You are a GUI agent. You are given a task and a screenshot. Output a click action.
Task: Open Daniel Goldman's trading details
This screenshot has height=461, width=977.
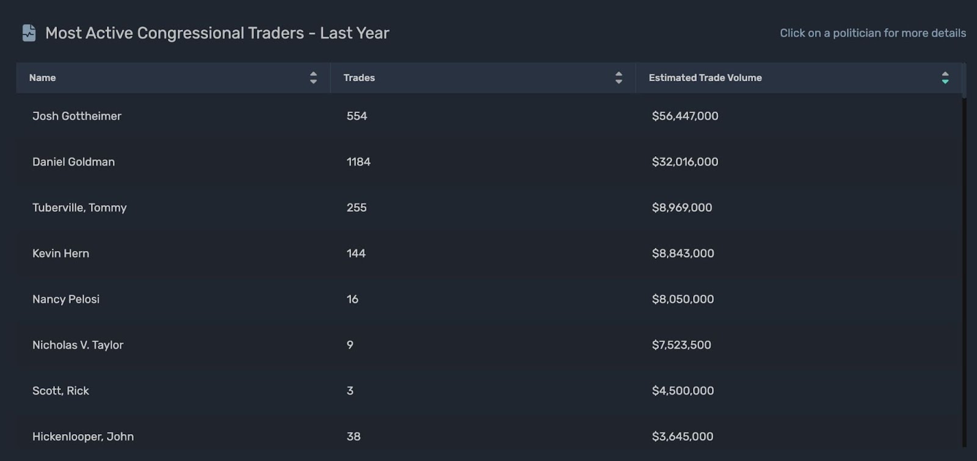(73, 162)
